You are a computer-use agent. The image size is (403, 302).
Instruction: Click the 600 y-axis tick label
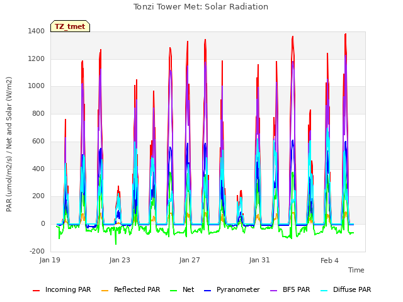point(38,141)
